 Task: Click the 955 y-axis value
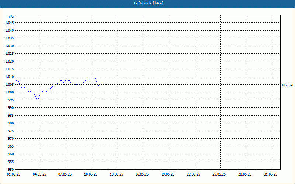coord(11,162)
